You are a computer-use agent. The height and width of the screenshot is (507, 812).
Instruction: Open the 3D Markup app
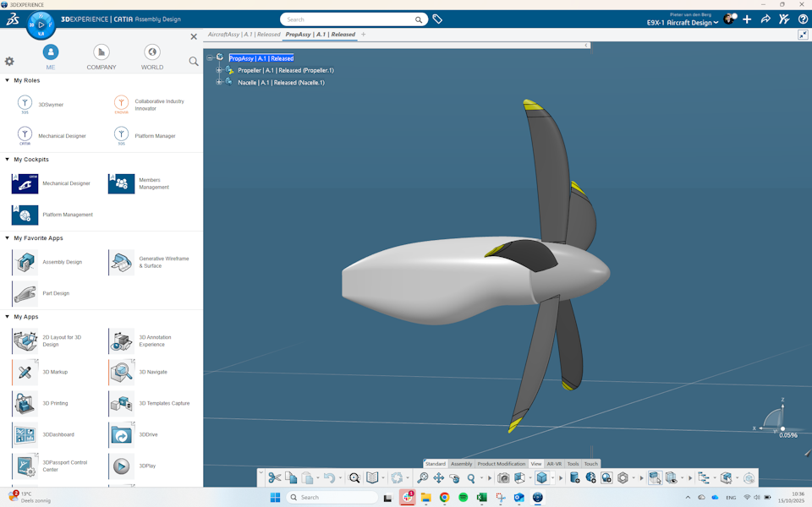(25, 372)
